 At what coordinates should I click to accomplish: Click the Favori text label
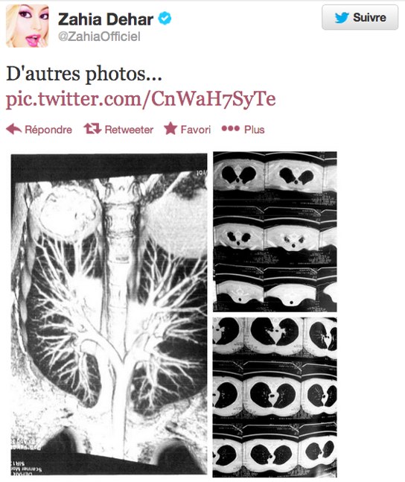pyautogui.click(x=196, y=130)
